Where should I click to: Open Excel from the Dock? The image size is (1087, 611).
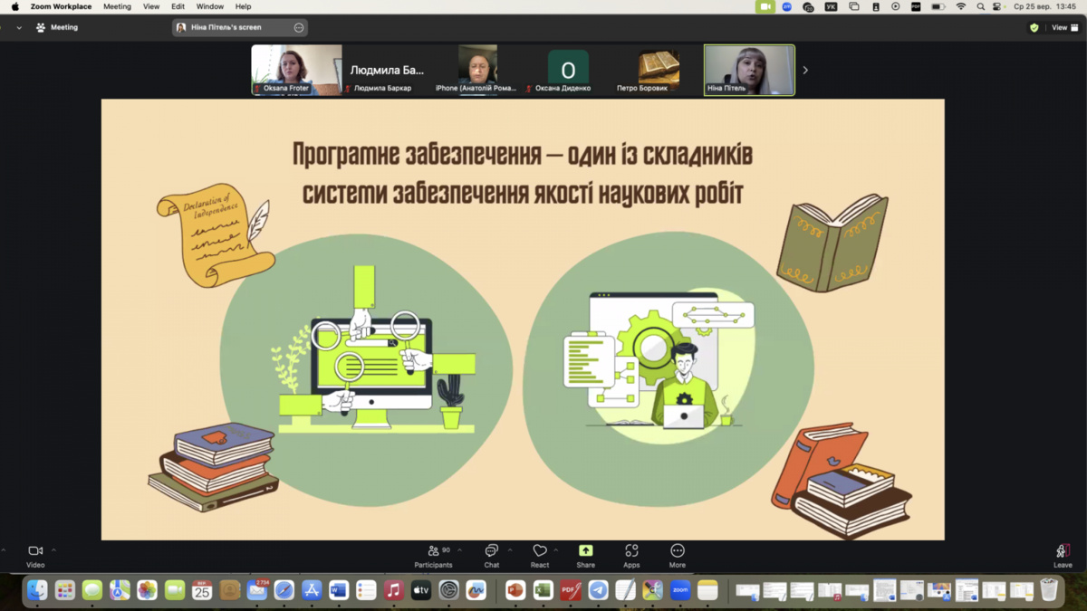(x=543, y=590)
